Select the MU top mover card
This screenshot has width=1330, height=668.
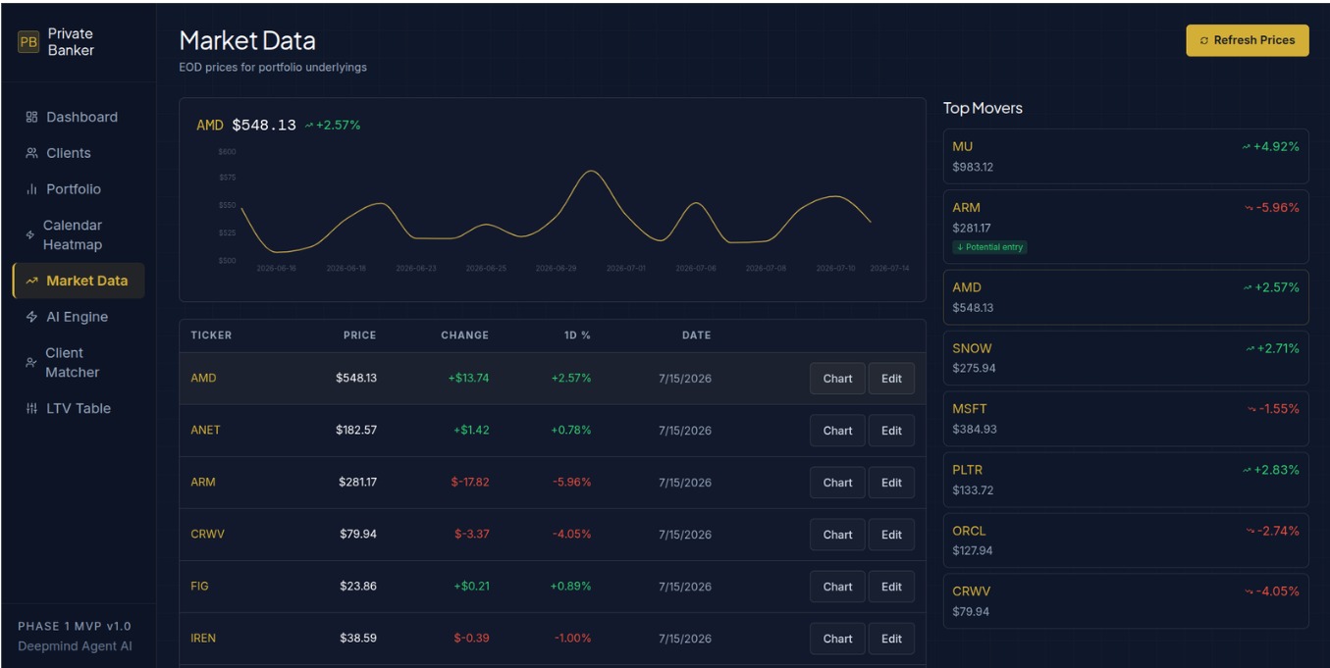[x=1126, y=156]
